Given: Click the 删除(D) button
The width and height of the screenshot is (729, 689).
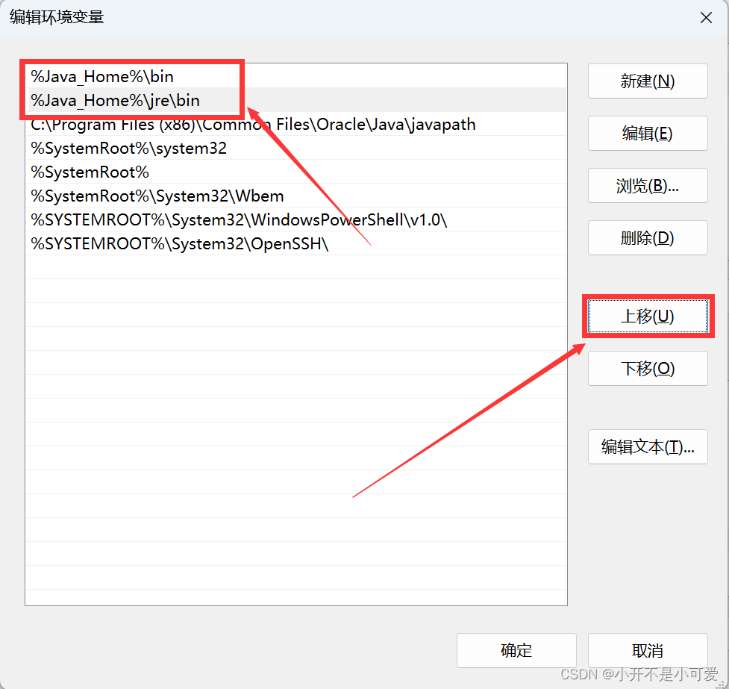Looking at the screenshot, I should point(647,237).
